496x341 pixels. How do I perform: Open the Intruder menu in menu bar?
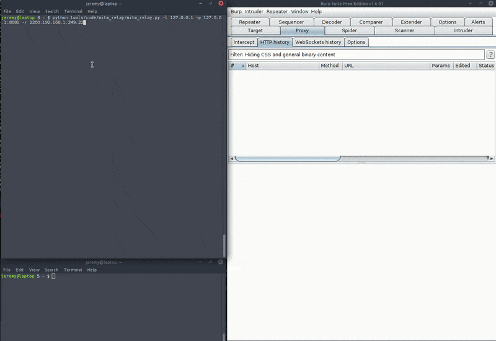(254, 11)
